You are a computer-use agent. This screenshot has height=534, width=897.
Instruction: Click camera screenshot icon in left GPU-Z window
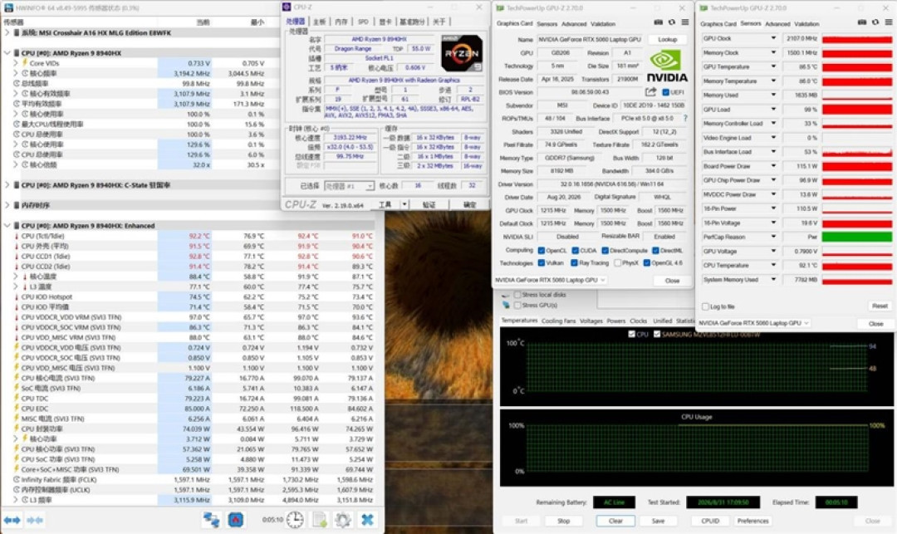click(x=659, y=22)
